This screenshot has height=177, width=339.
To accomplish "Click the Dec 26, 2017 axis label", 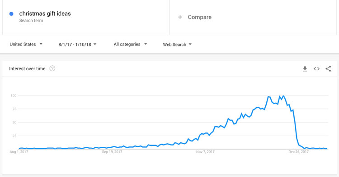I will [299, 152].
